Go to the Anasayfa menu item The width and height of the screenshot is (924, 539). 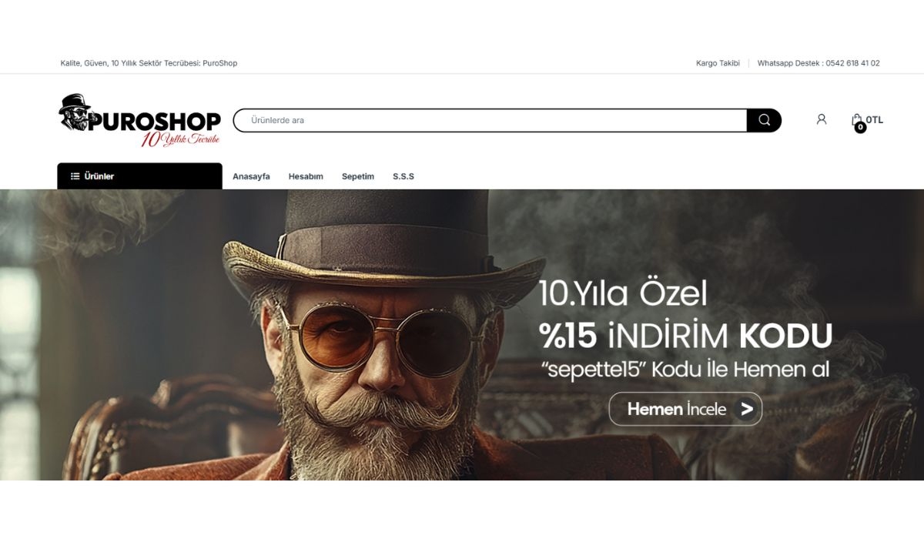pyautogui.click(x=251, y=176)
